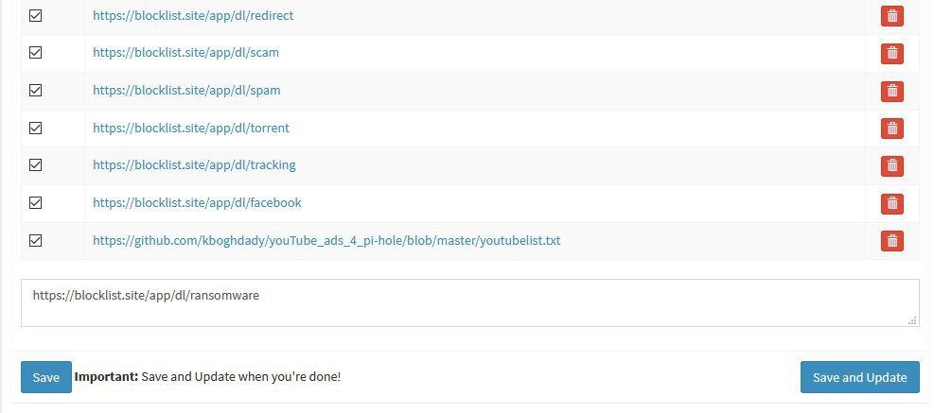Toggle the spam blocklist checkbox

36,90
